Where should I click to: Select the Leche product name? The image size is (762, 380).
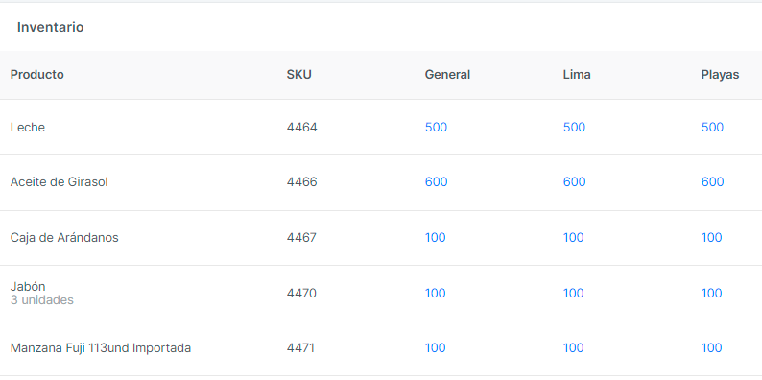(28, 128)
